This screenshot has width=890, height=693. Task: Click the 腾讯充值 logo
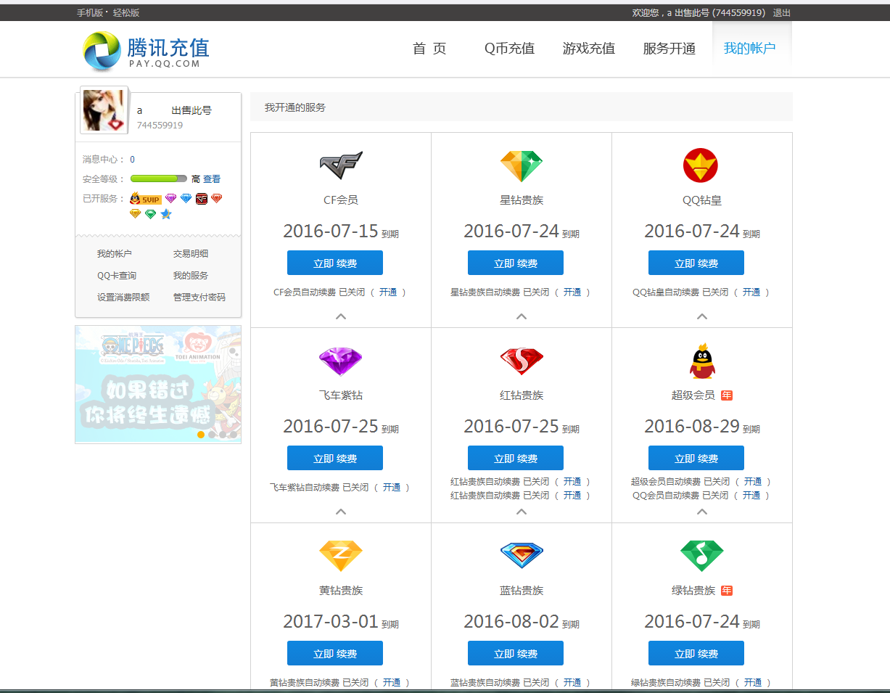point(145,52)
